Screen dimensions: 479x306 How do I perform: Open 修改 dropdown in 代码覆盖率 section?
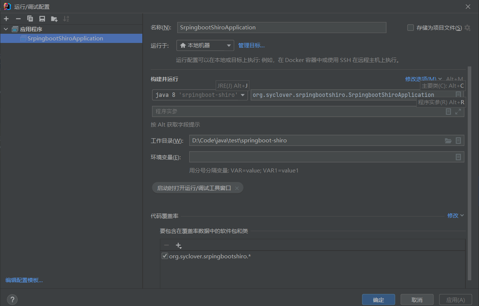click(456, 215)
